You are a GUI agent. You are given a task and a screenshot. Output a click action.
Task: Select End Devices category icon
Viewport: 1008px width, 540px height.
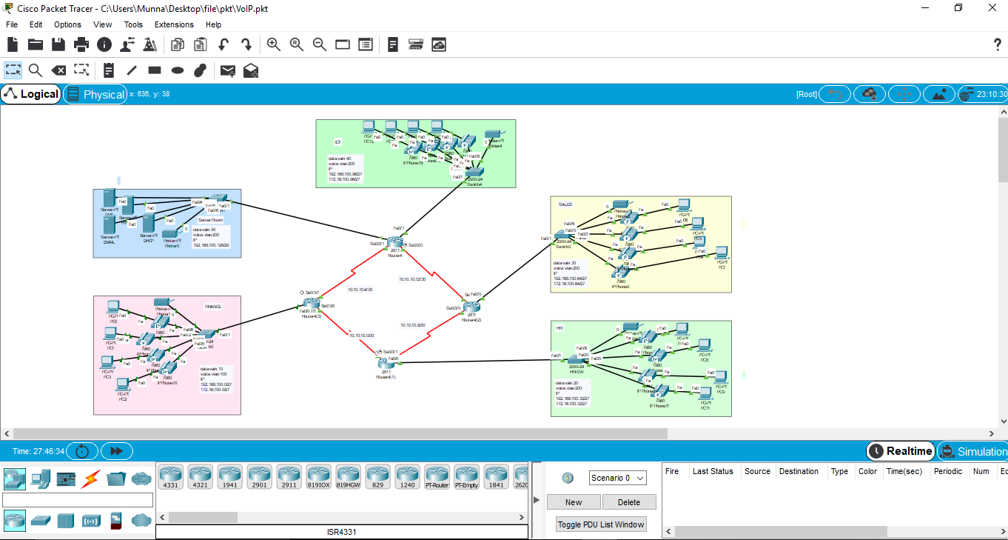coord(40,479)
